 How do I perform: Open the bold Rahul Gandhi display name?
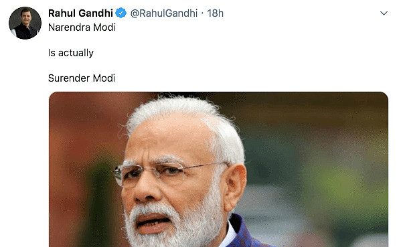click(80, 13)
